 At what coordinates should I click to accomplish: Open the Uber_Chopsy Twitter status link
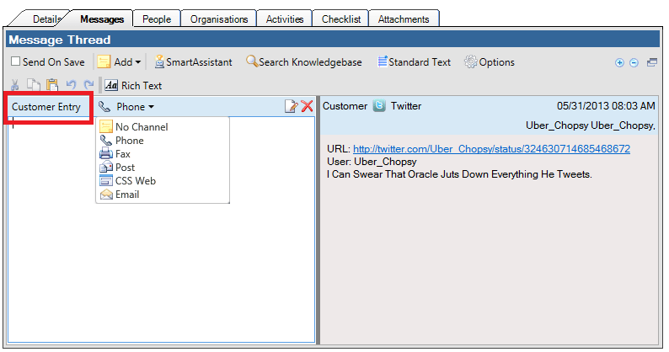(491, 149)
